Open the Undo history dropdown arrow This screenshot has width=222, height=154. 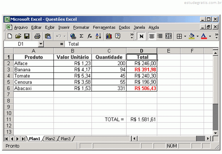tap(64, 36)
